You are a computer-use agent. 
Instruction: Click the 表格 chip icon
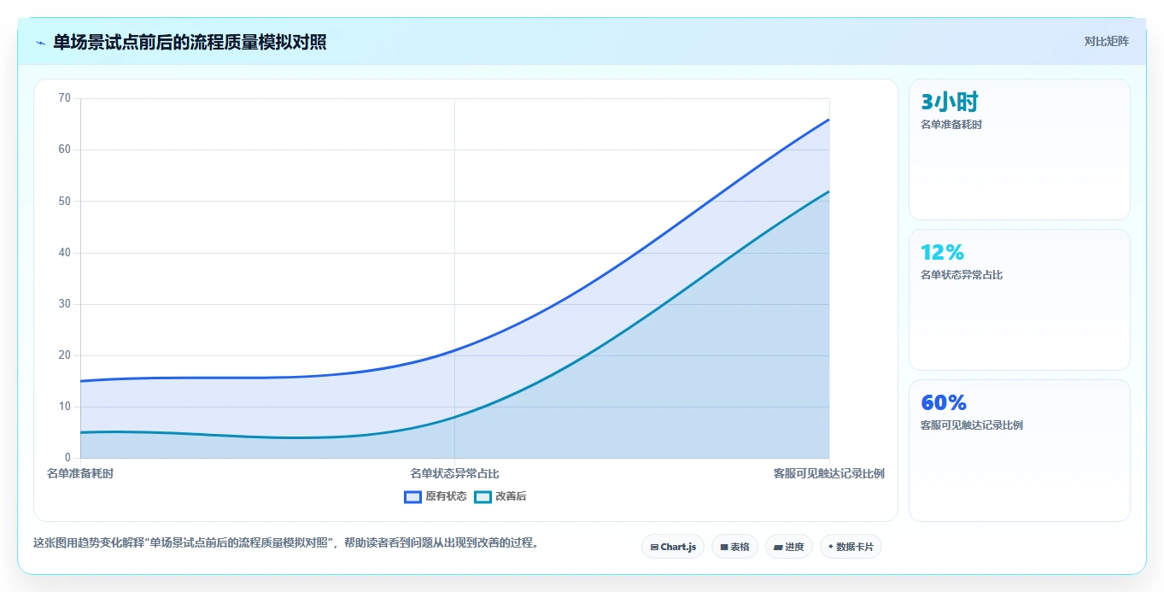click(x=724, y=547)
